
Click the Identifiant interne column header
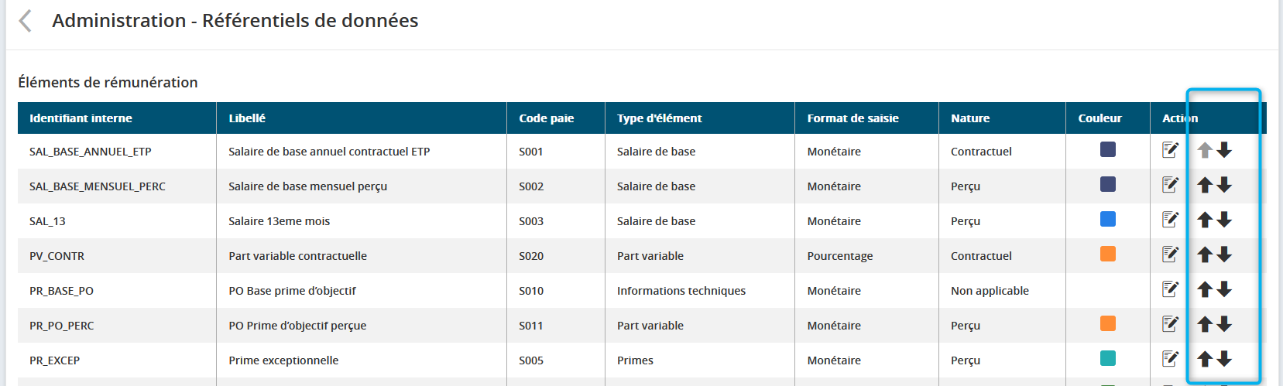click(x=81, y=118)
